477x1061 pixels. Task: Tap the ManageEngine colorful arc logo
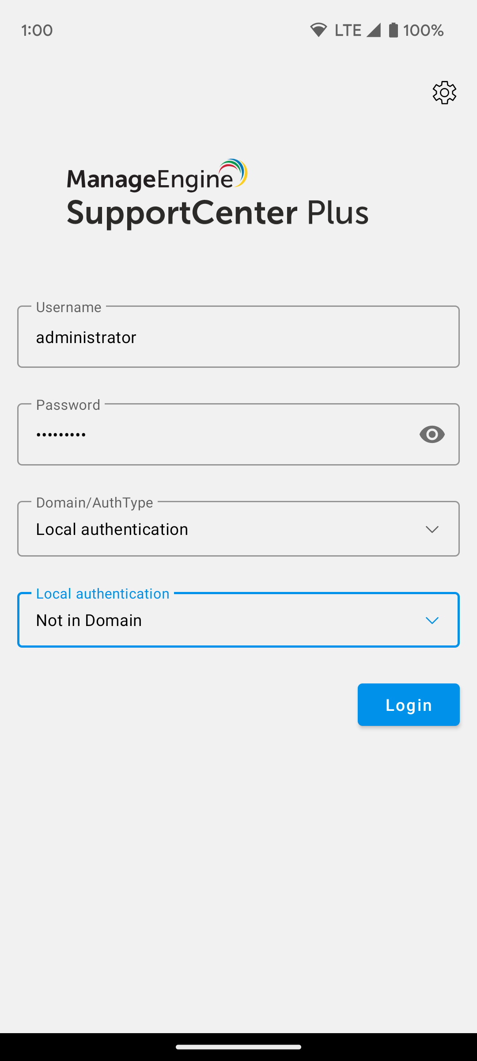(x=234, y=172)
